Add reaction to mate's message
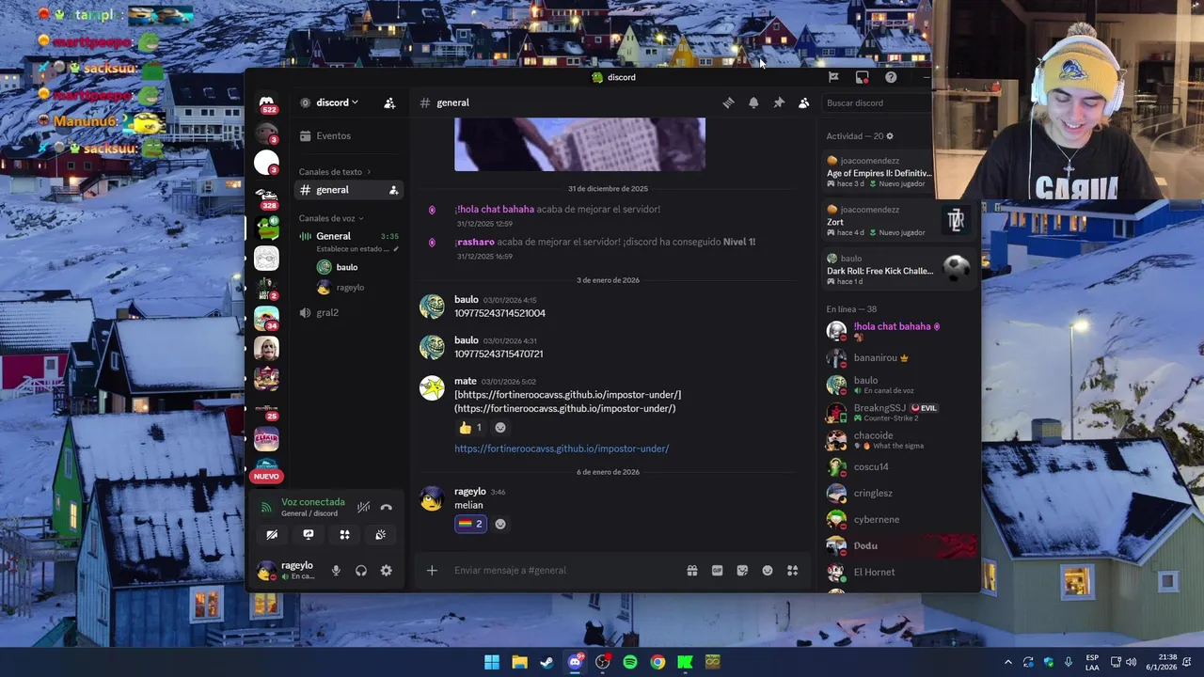1204x677 pixels. [500, 427]
